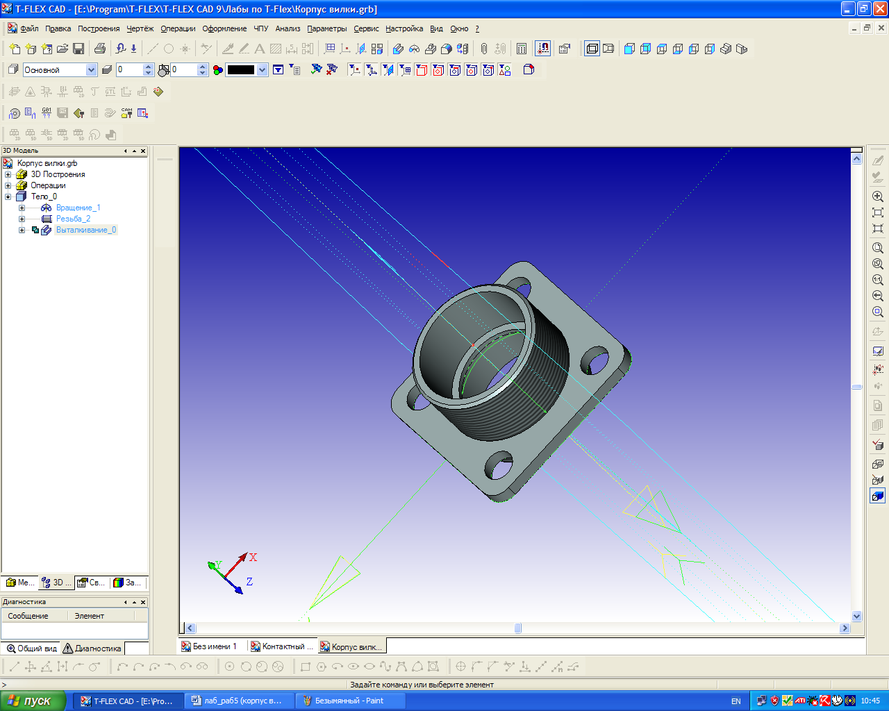Screen dimensions: 889x711
Task: Toggle the shapes primitives selection filter
Action: point(505,69)
